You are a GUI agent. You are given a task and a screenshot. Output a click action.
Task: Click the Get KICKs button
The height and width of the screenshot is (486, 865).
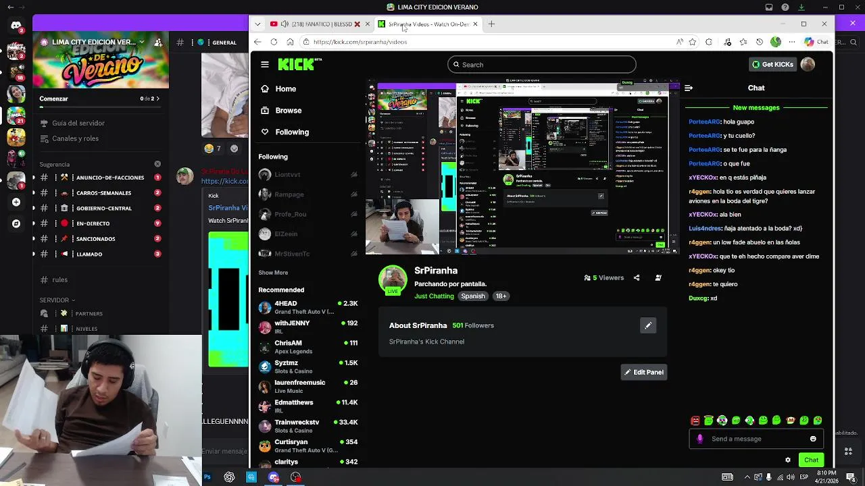pos(772,65)
